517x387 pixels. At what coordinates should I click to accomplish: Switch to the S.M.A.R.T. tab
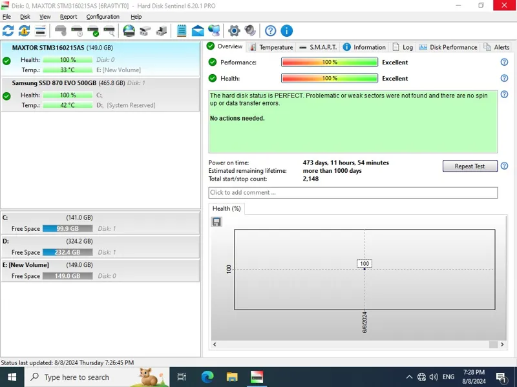click(x=318, y=47)
